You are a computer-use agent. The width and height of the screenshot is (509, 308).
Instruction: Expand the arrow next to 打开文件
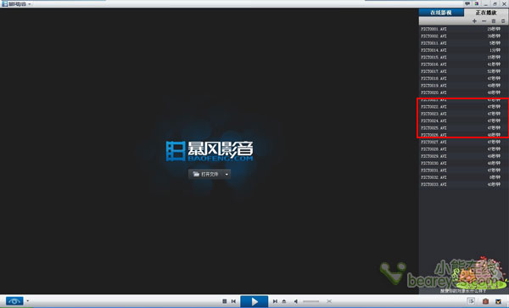tap(227, 174)
